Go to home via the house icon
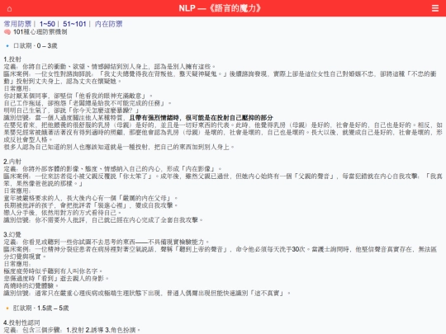Screen dimensions: 446x334 pyautogui.click(x=9, y=9)
